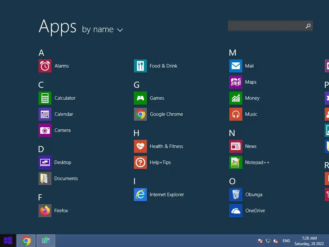Screen dimensions: 329x247
Task: Open the Desktop tile icon
Action: tap(45, 162)
